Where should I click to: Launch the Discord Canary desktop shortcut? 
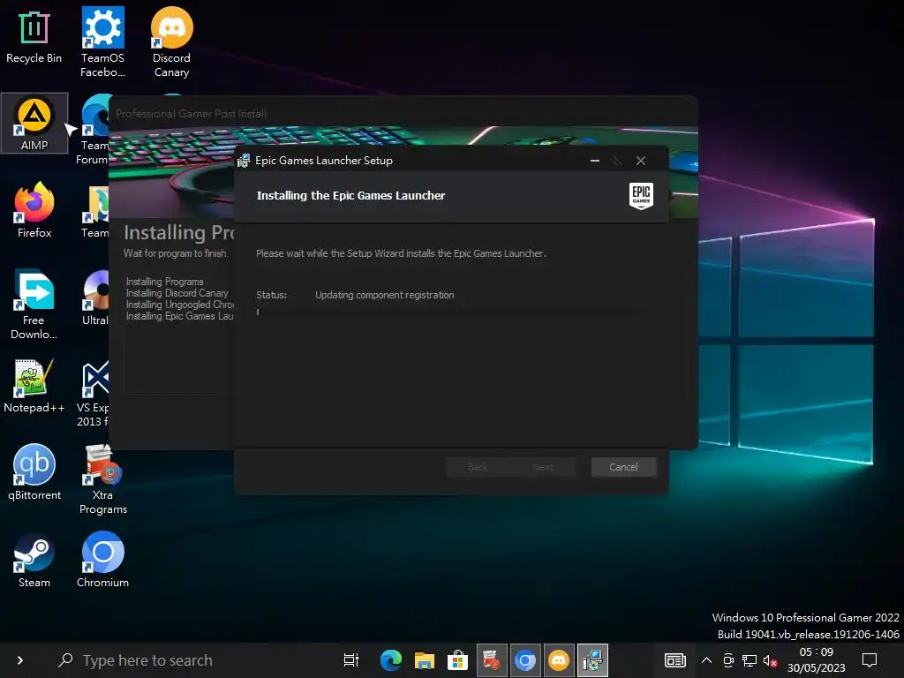tap(171, 42)
